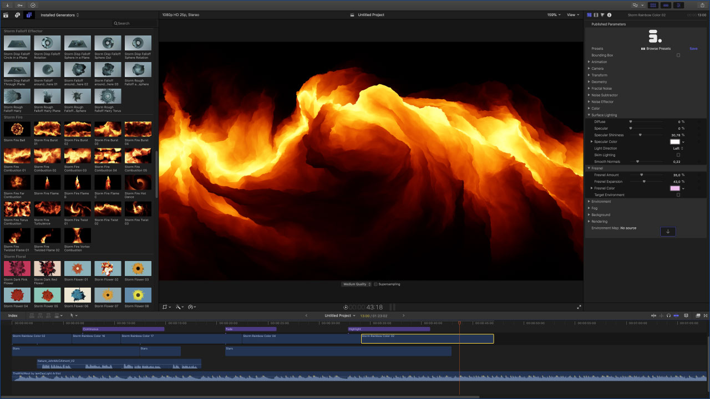This screenshot has width=710, height=399.
Task: Select the Storm Fire Ball thumbnail
Action: (x=17, y=129)
